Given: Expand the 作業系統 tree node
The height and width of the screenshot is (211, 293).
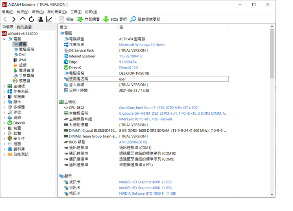Looking at the screenshot, I should tap(4, 91).
